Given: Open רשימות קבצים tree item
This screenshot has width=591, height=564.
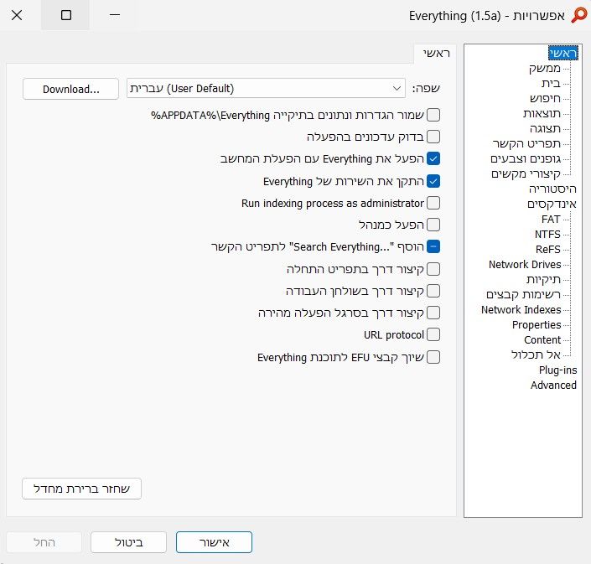Looking at the screenshot, I should click(523, 294).
